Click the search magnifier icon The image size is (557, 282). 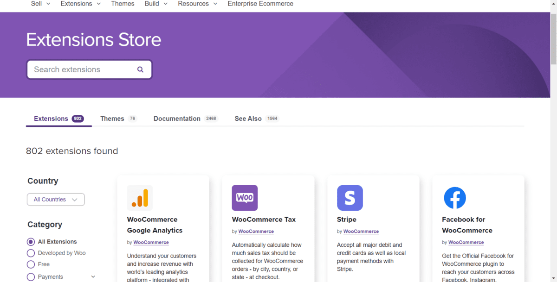click(140, 69)
